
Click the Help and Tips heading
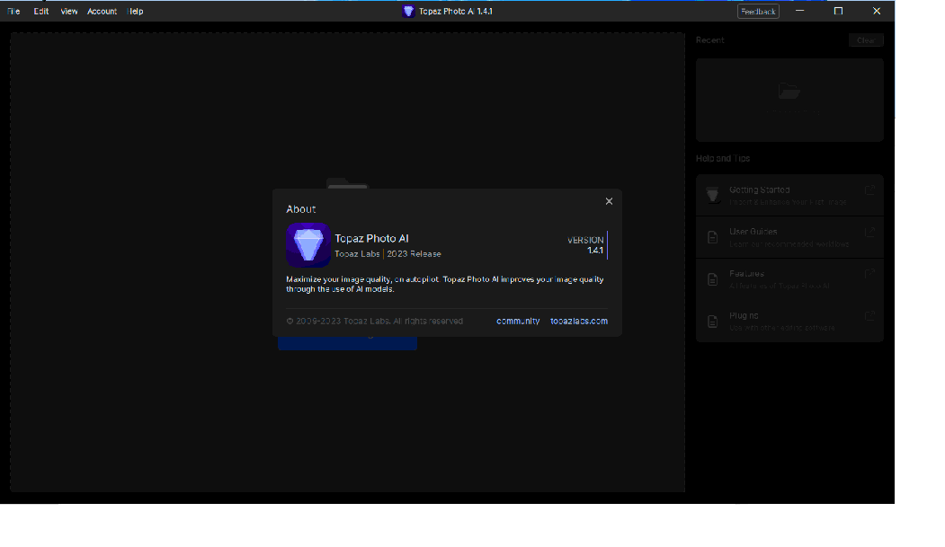tap(723, 158)
